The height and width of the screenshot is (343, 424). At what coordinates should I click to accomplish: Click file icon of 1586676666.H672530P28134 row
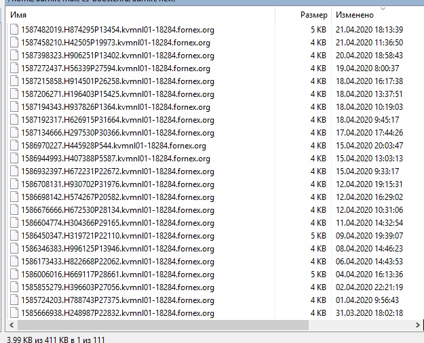point(14,210)
